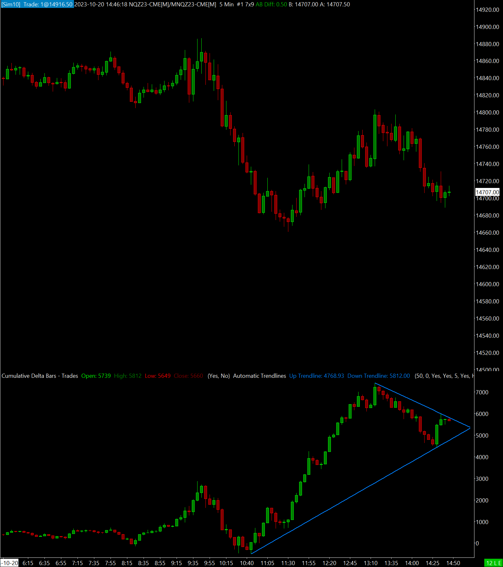The height and width of the screenshot is (567, 503).
Task: Click the 14900.00 price axis label
Action: tap(487, 27)
